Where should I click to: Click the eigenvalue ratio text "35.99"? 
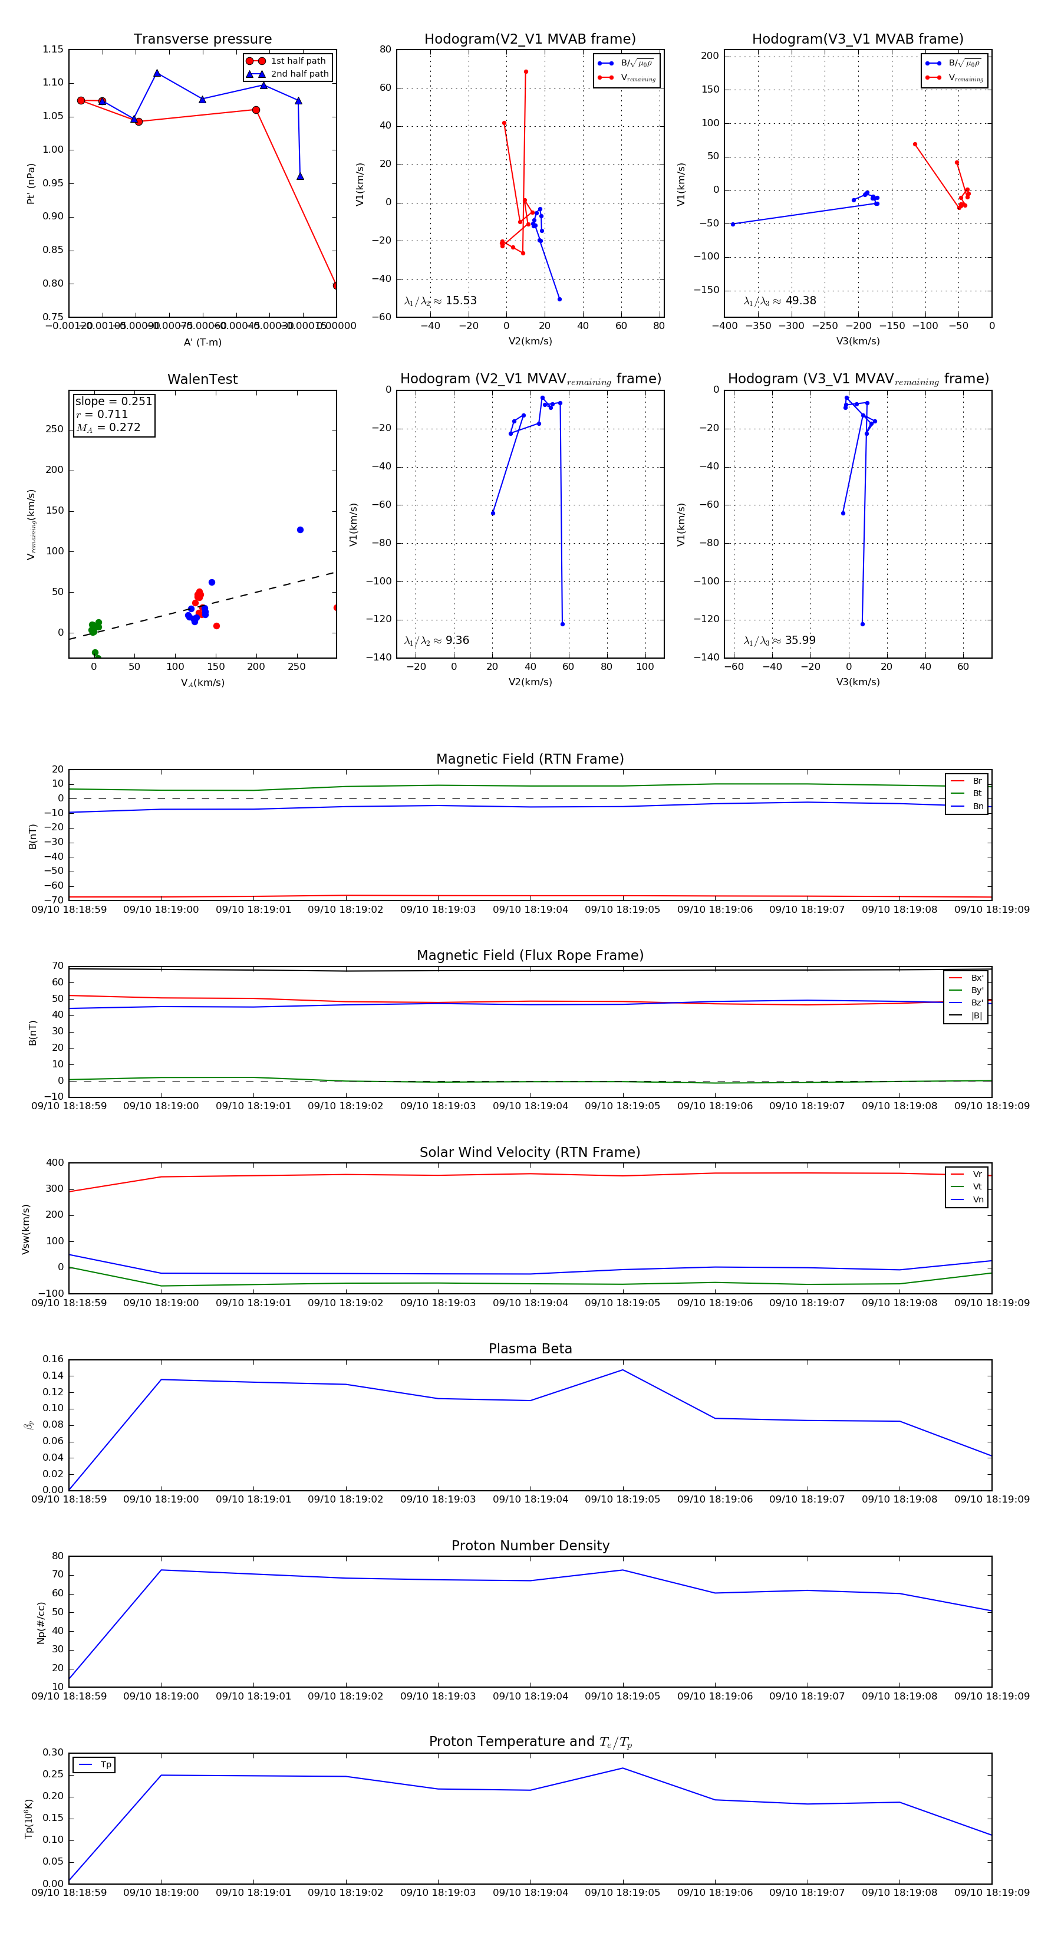pyautogui.click(x=800, y=640)
